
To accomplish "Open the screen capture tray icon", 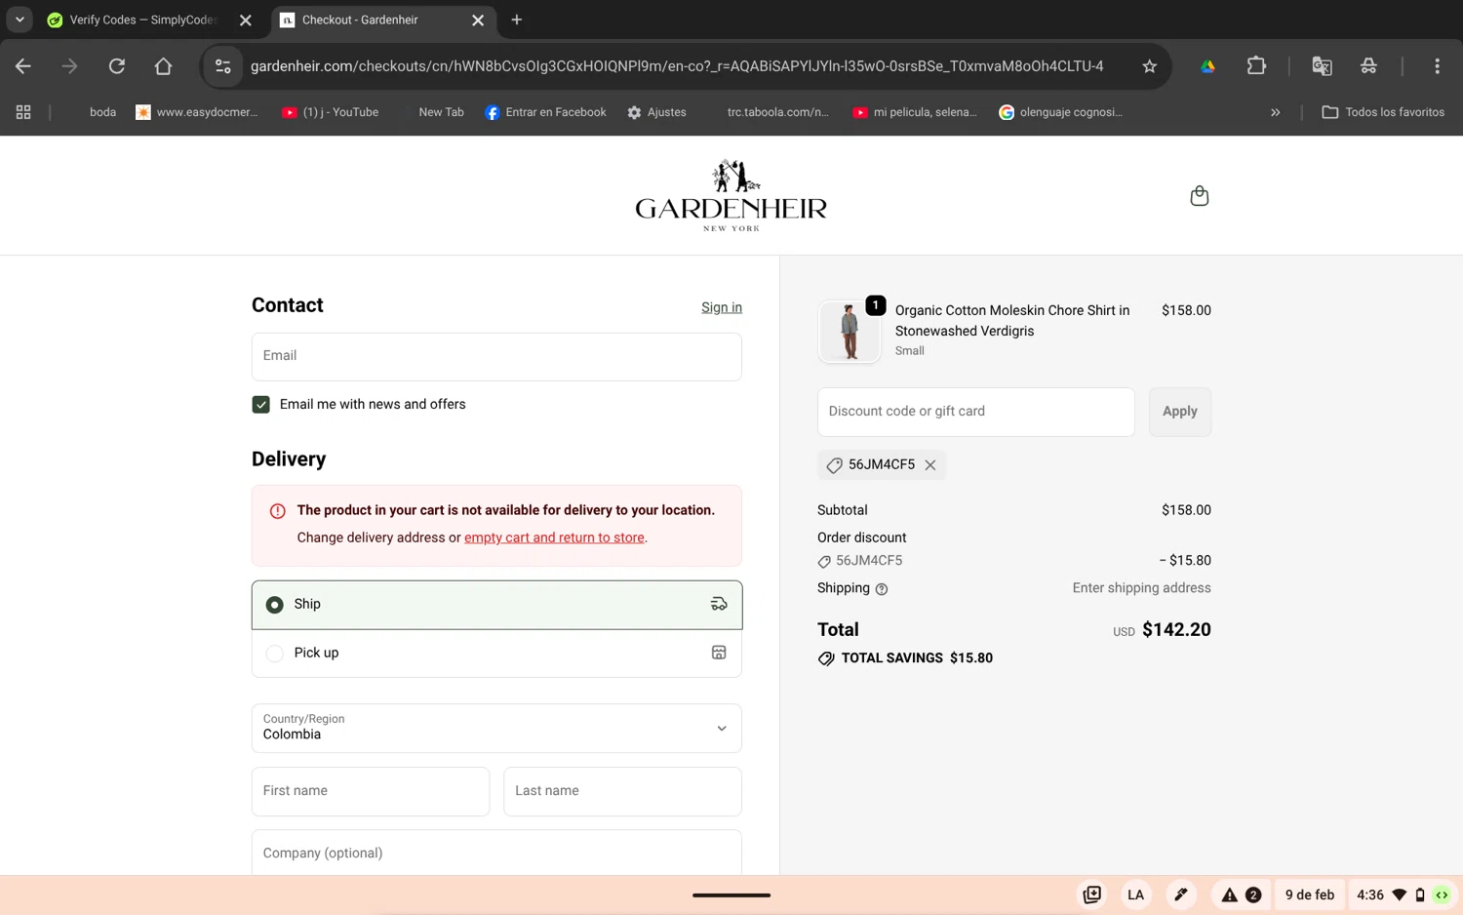I will tap(1091, 895).
